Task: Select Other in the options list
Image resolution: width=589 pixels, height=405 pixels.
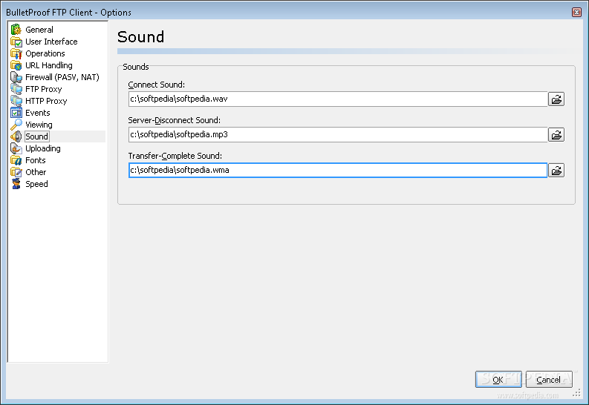Action: click(x=36, y=172)
